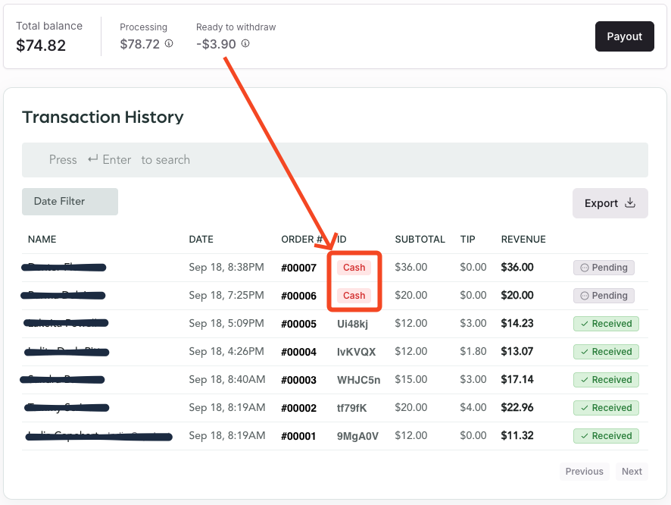Click date Sep 18, 8:38PM
Screen dimensions: 671x505
coord(226,267)
